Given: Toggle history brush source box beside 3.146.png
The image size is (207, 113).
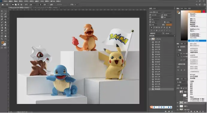Looking at the screenshot, I should (x=150, y=39).
